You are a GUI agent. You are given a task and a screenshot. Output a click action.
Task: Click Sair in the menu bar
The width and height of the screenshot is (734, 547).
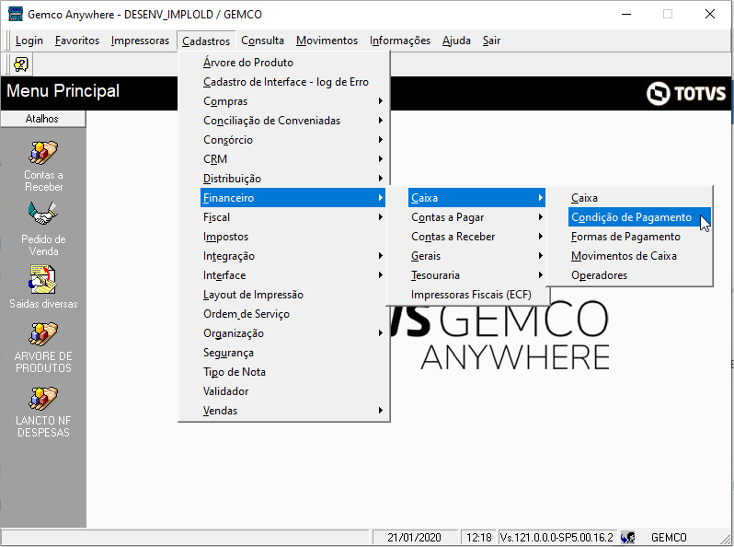[491, 41]
